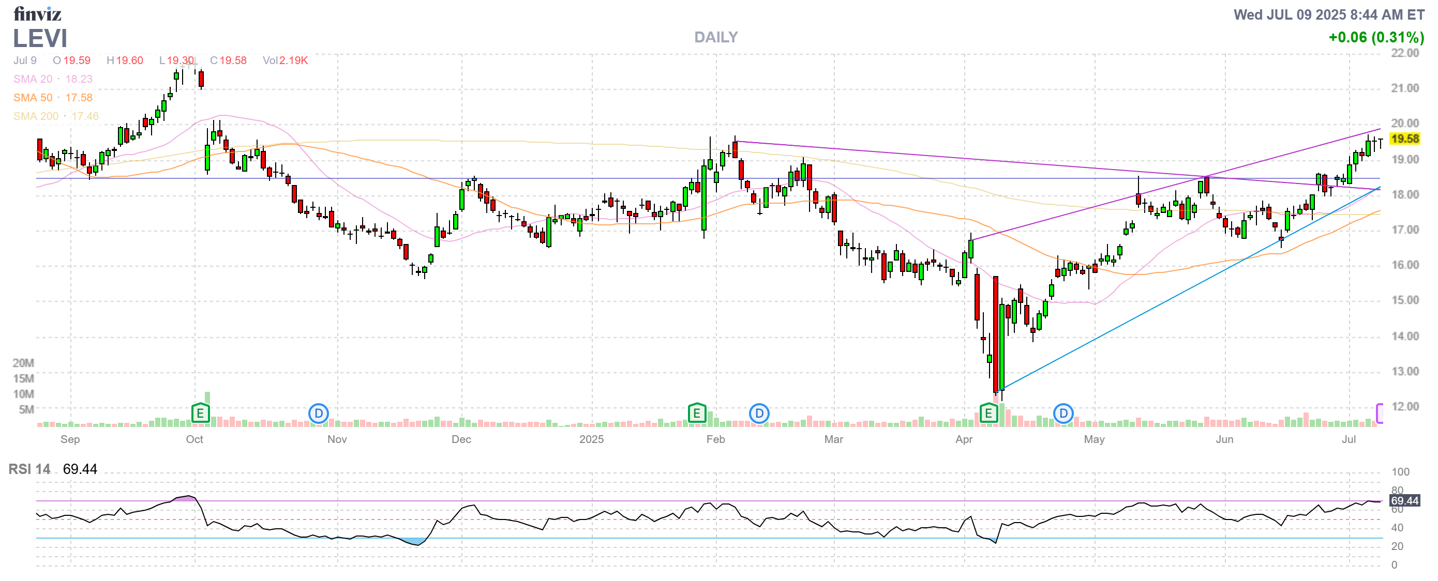Click the SMA 200 legend label

[x=36, y=116]
